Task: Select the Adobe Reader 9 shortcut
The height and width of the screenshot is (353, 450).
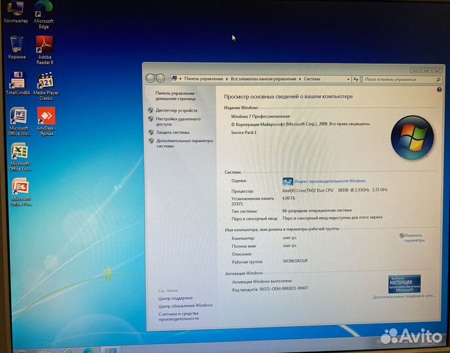Action: coord(44,50)
